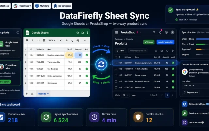This screenshot has height=131, width=209.
Task: Click the Google Sheets logo icon
Action: 27,33
